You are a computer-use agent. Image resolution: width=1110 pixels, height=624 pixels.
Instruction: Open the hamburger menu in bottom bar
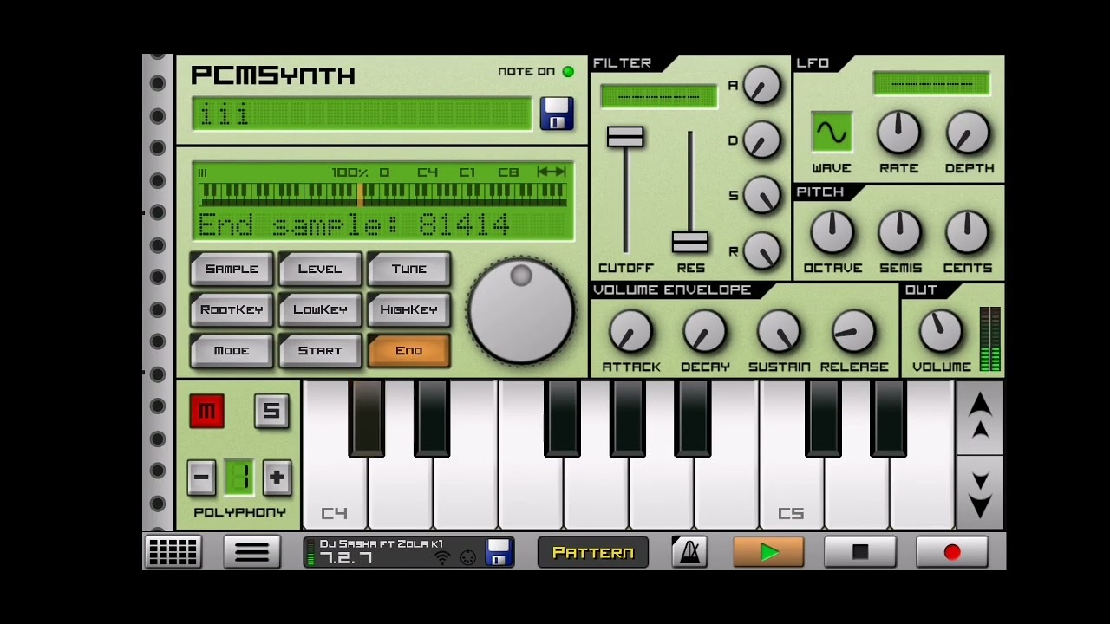click(251, 552)
